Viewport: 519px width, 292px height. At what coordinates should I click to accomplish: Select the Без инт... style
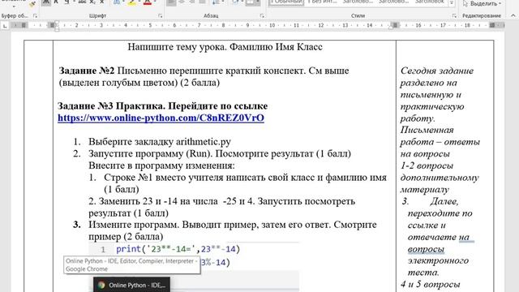click(x=323, y=2)
